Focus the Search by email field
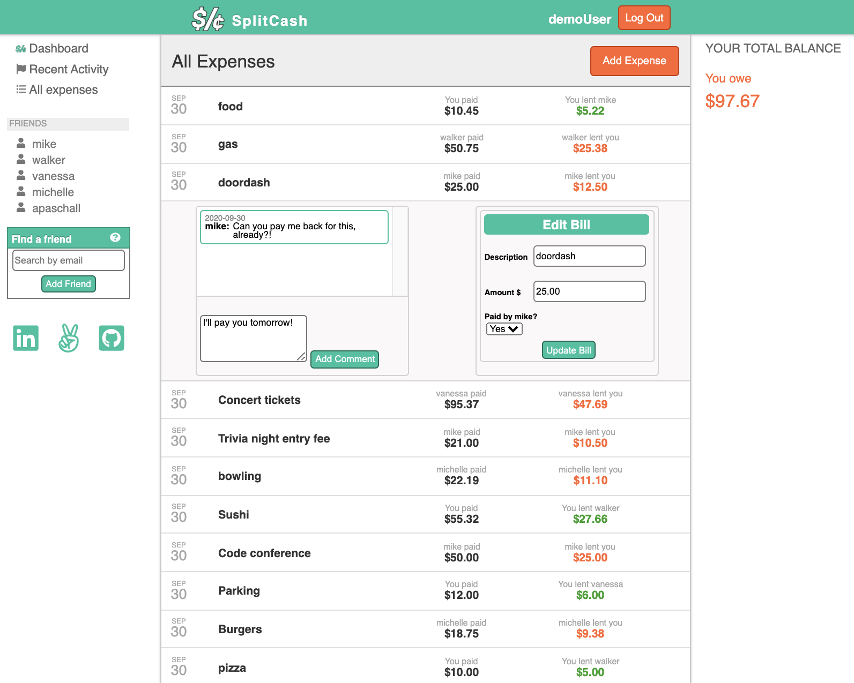 pos(69,260)
